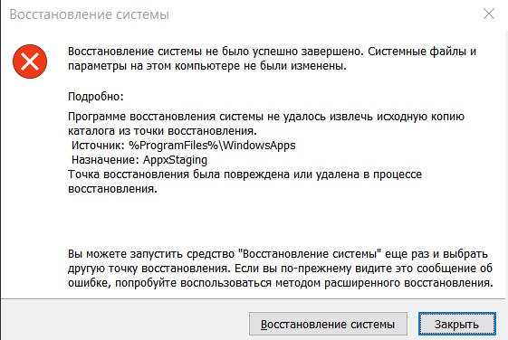This screenshot has width=508, height=340.
Task: Click line starting 'ошибке, попробуйте воспользоваться'
Action: pyautogui.click(x=281, y=283)
